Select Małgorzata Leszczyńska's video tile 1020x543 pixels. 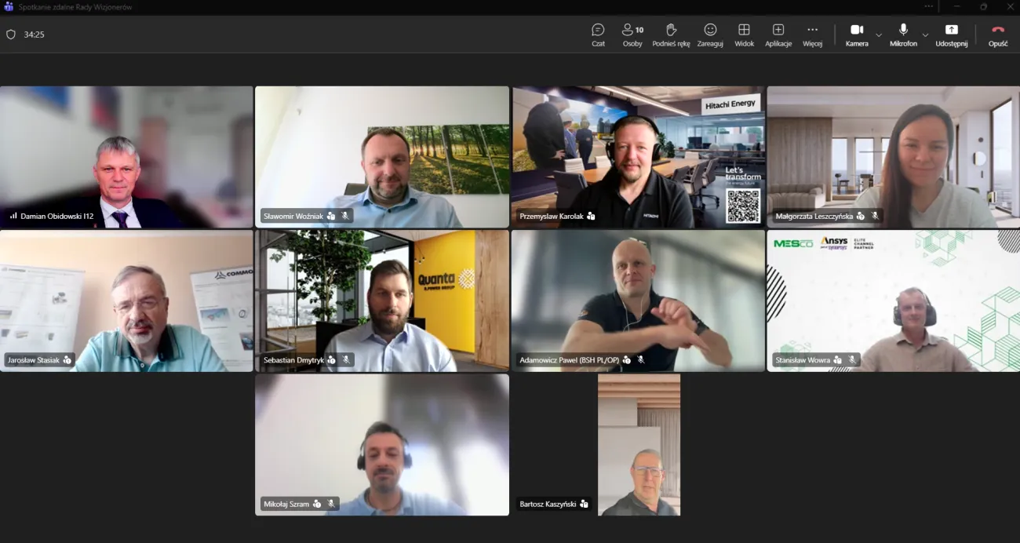(893, 157)
